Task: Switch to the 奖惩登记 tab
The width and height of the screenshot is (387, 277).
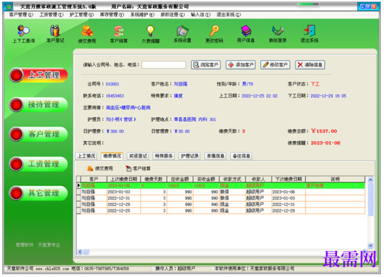Action: tap(138, 156)
